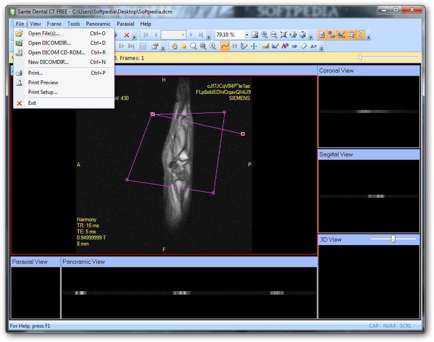This screenshot has height=342, width=434.
Task: Click the yellow handle on the pink line
Action: coord(243,134)
